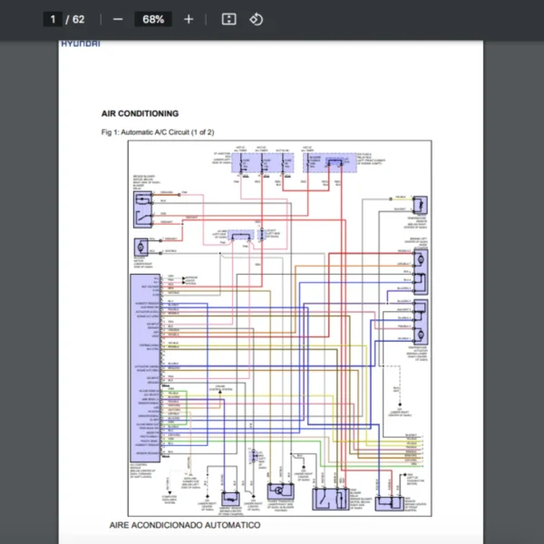
Task: Click the top-center purple fuse box
Action: pos(253,162)
